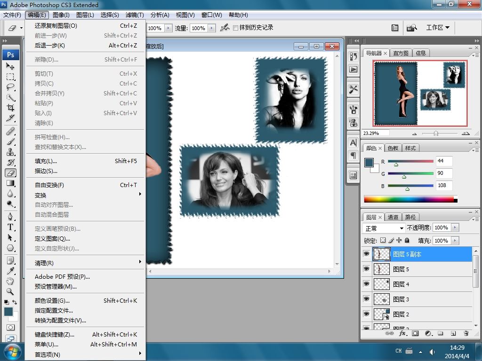The image size is (482, 361).
Task: Open the layer blend mode 正常 dropdown
Action: click(384, 228)
